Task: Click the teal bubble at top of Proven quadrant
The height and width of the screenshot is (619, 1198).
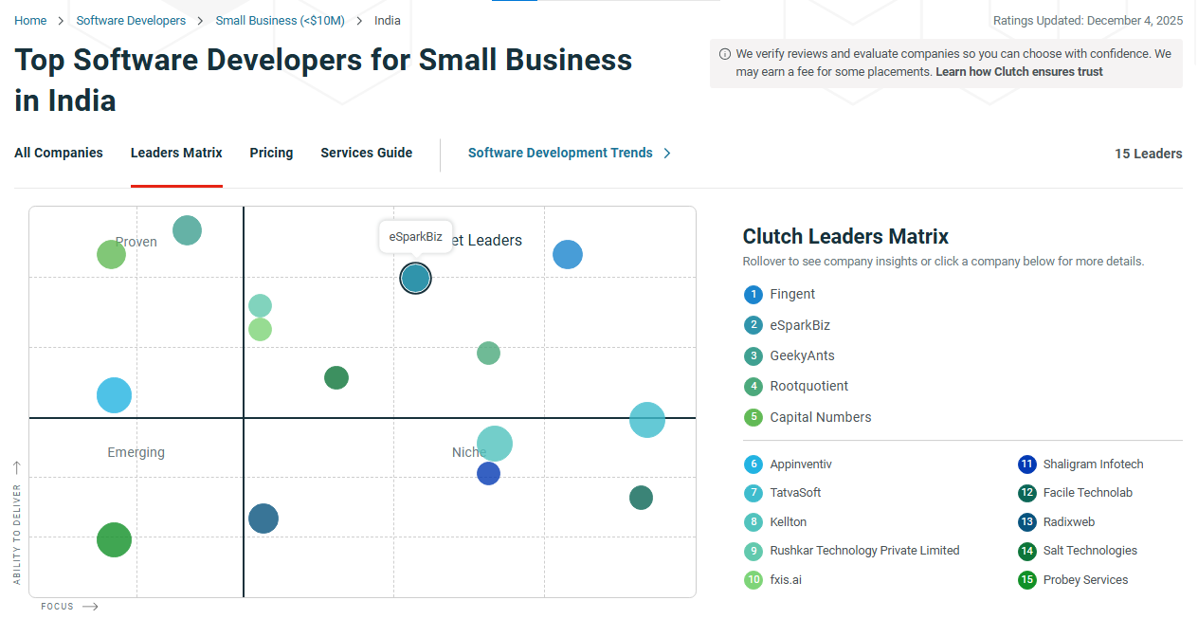Action: pyautogui.click(x=187, y=230)
